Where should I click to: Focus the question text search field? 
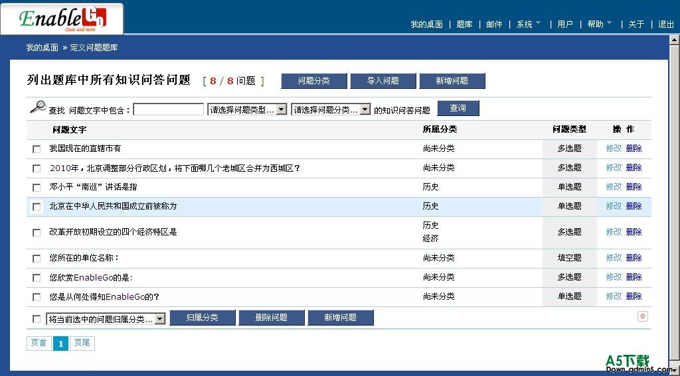coord(169,110)
